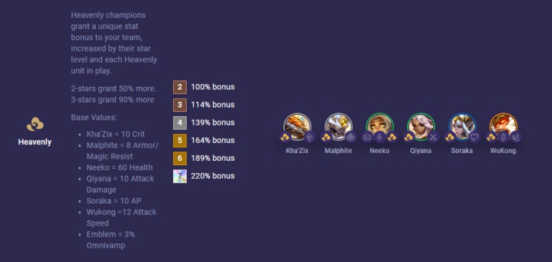
Task: Select the bronze tier 2 badge
Action: (180, 87)
